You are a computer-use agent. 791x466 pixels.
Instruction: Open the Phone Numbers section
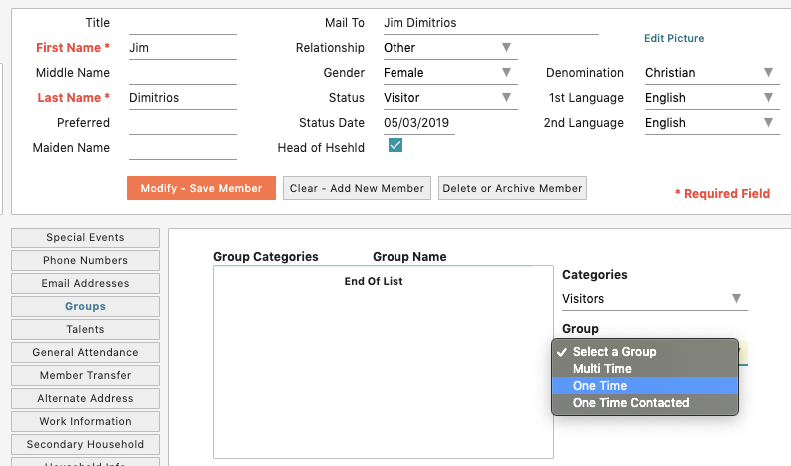(85, 261)
